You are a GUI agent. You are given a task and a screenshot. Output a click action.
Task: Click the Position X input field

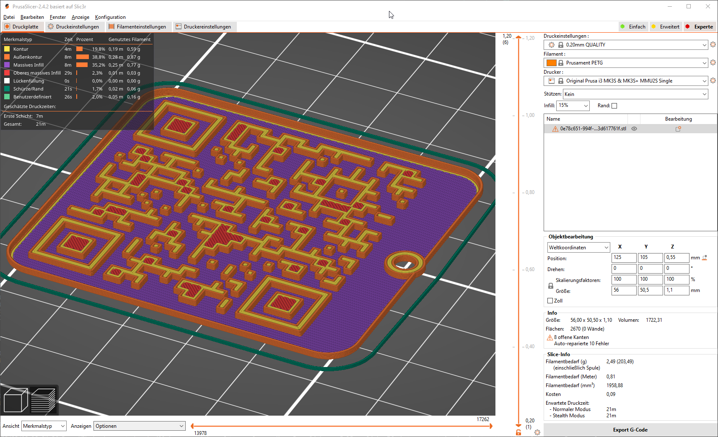tap(624, 258)
